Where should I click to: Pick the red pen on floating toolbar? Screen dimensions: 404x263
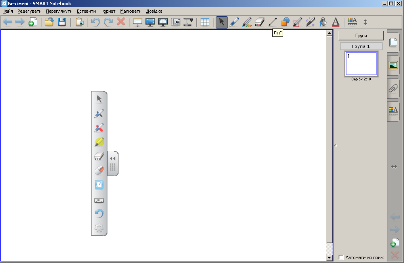pyautogui.click(x=99, y=128)
